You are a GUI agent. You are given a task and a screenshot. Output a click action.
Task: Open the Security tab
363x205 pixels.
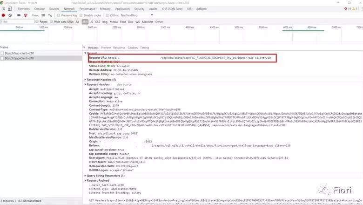click(139, 9)
